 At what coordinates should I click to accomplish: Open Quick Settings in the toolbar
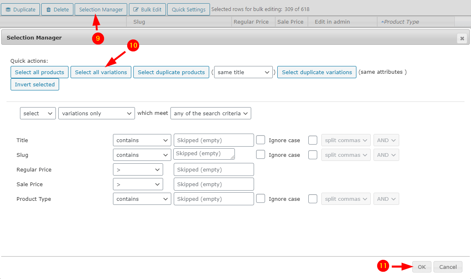188,9
